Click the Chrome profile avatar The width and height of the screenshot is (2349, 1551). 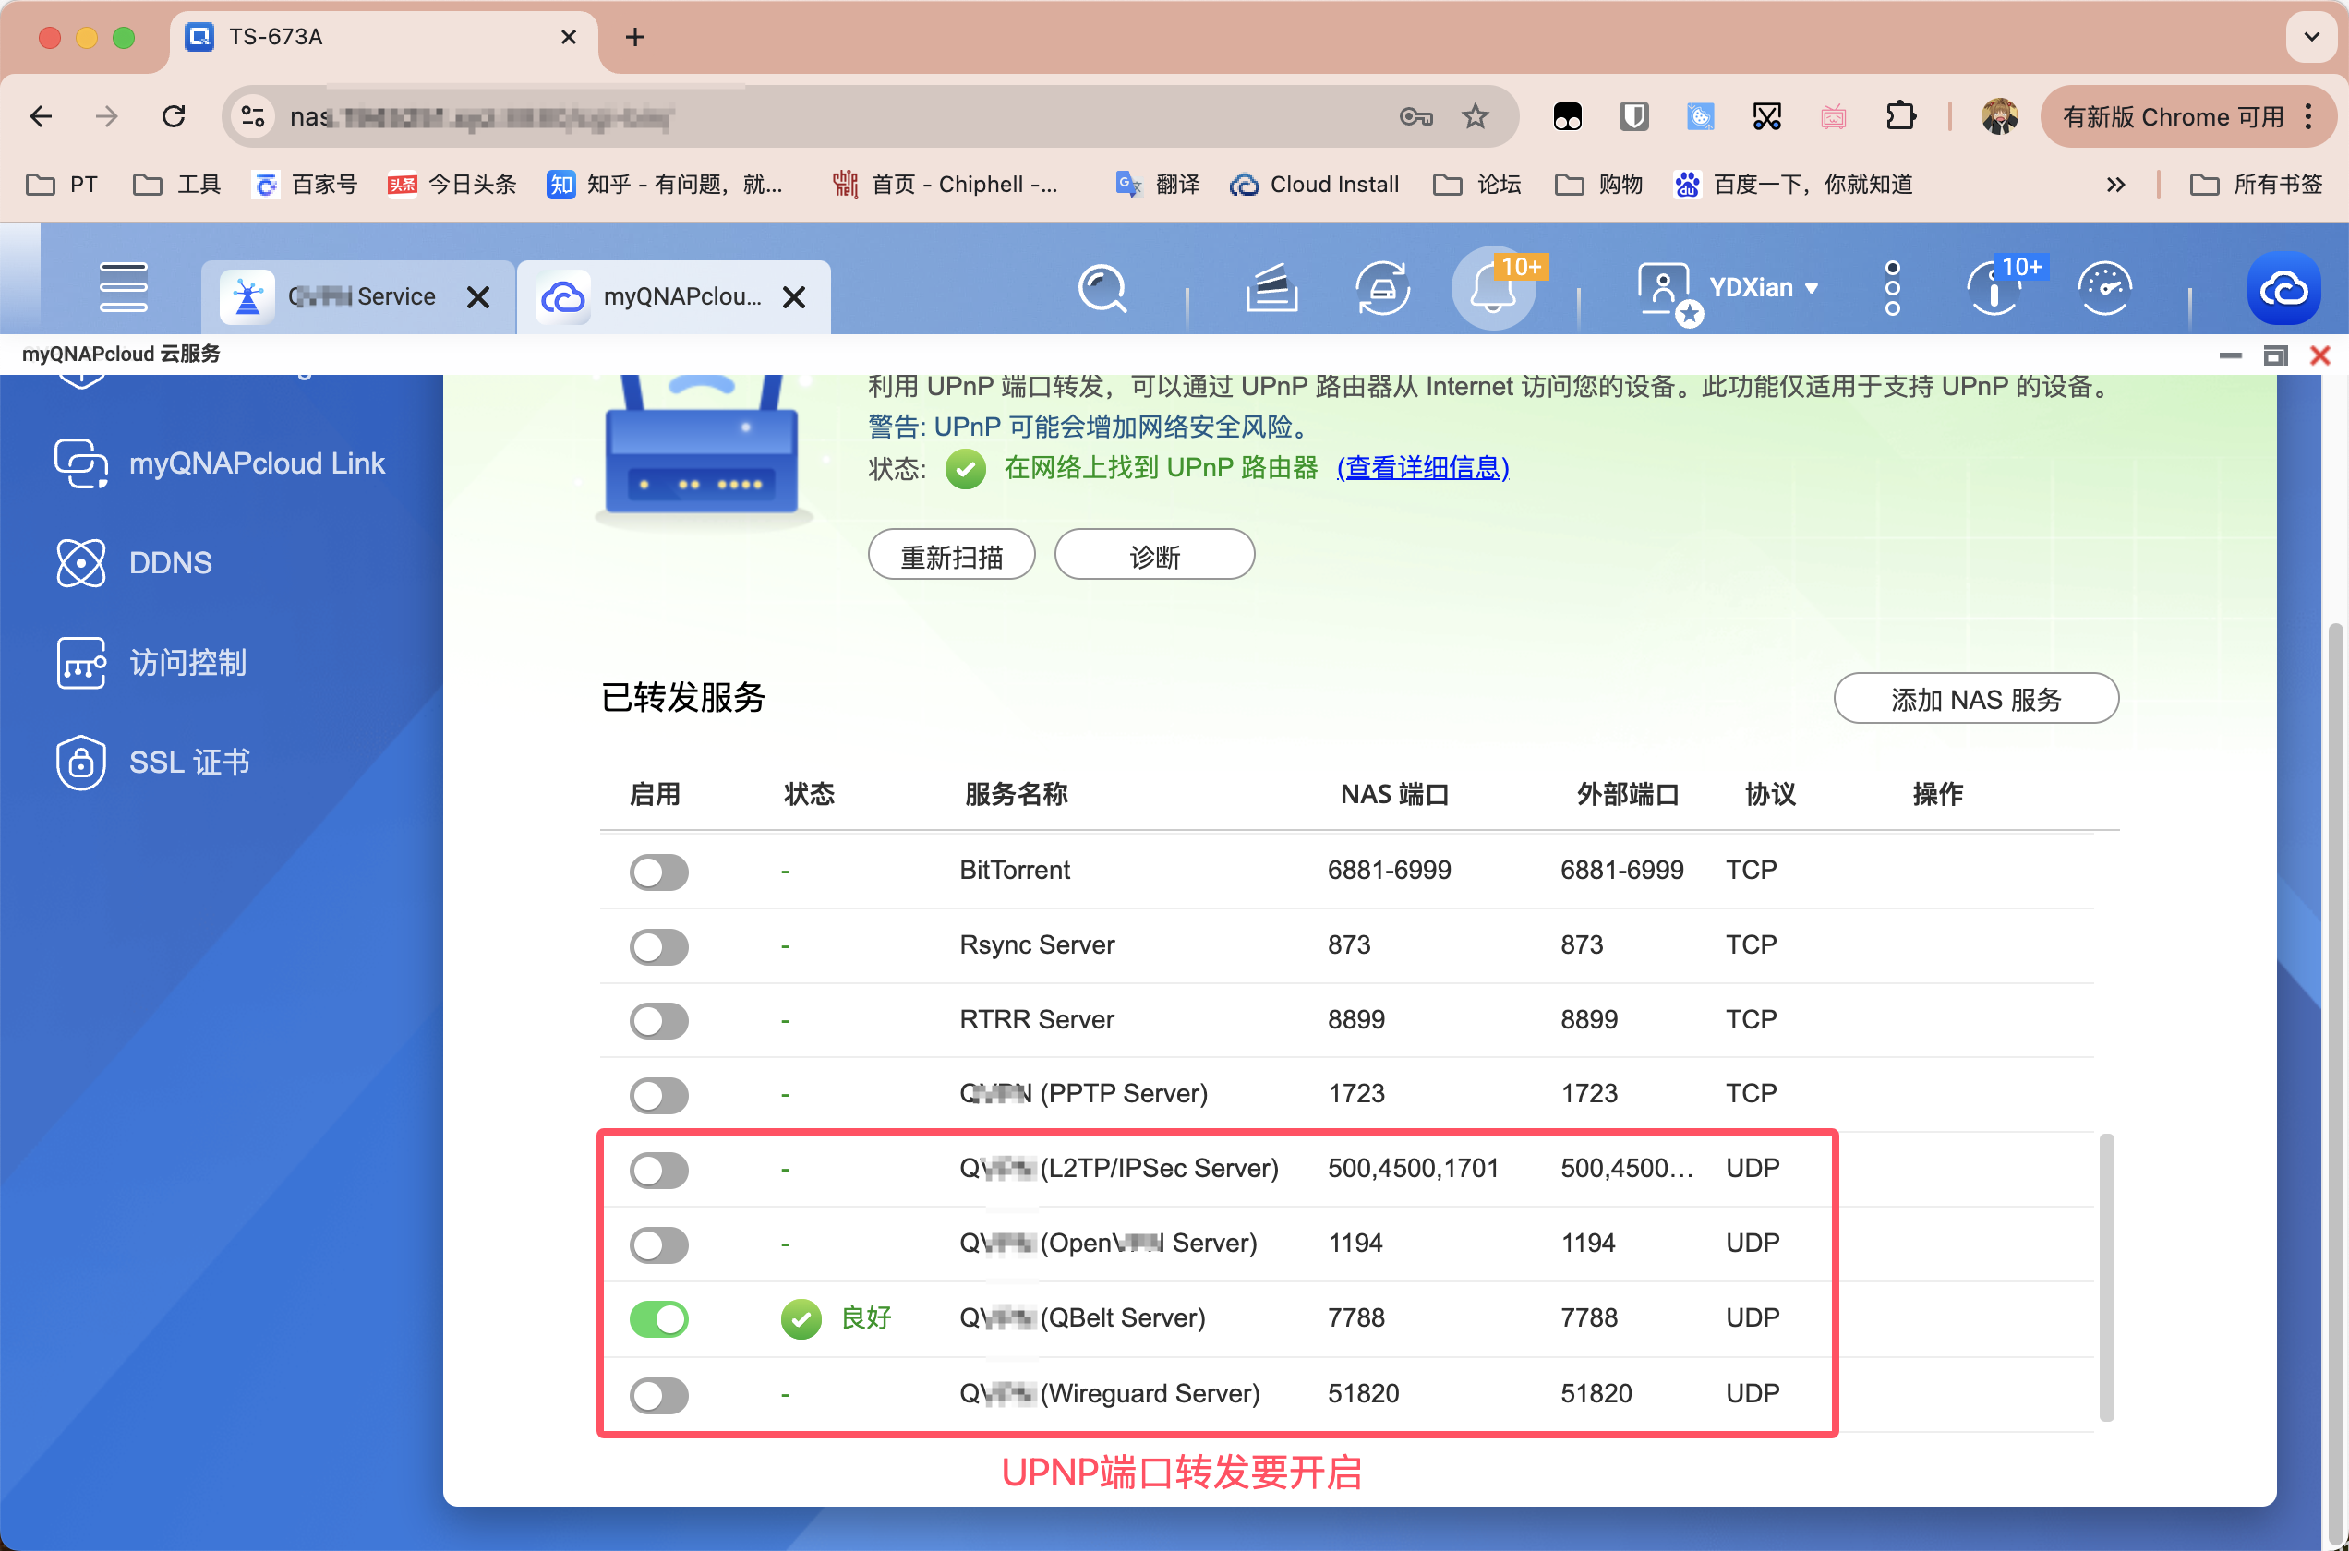(x=1999, y=116)
